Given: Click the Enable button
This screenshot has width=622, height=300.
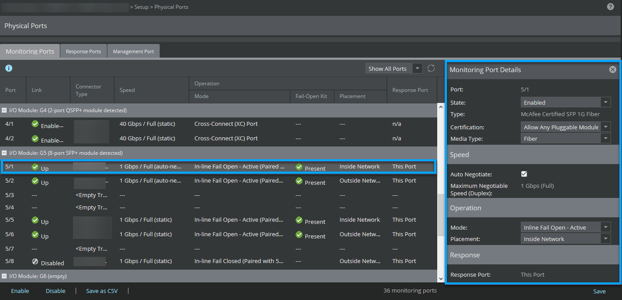Looking at the screenshot, I should coord(20,291).
